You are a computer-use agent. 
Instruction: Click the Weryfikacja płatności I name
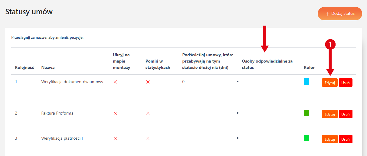pos(62,138)
